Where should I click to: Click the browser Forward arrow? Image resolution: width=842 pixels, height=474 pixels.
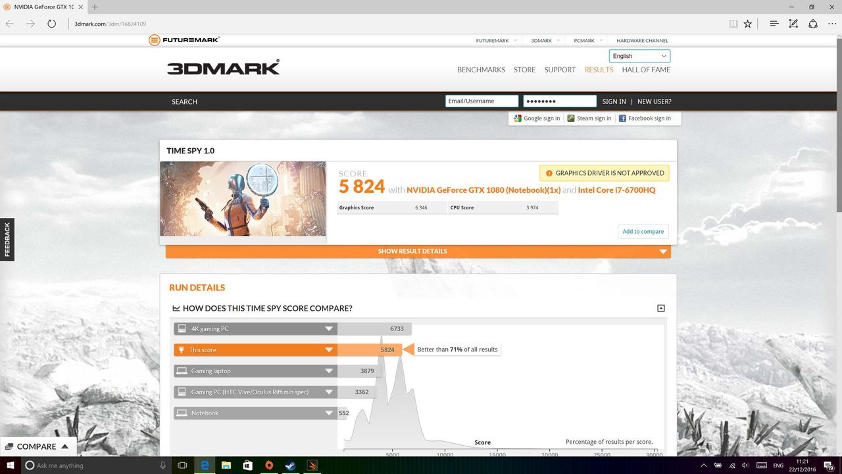(x=30, y=24)
